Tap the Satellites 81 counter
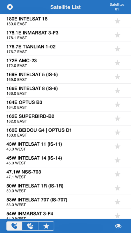Screen dimensions: 131x233 [117, 7]
